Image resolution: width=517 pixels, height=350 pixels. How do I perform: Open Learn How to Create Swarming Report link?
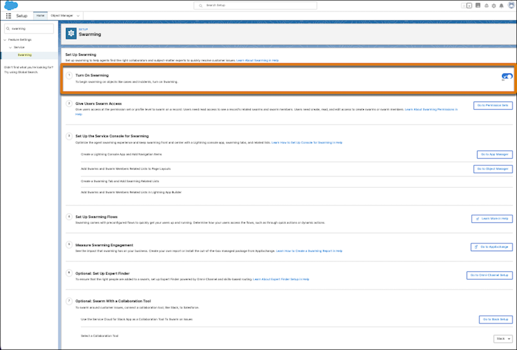click(309, 251)
